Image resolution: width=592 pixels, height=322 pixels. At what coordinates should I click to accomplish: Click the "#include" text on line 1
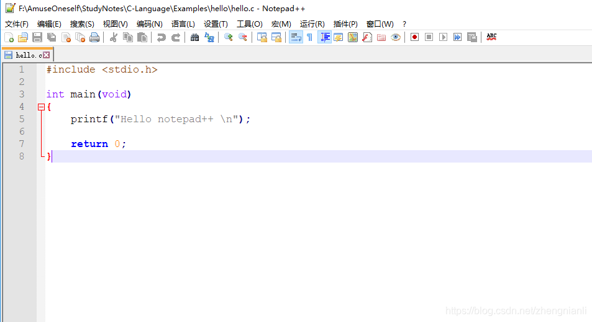pos(71,69)
